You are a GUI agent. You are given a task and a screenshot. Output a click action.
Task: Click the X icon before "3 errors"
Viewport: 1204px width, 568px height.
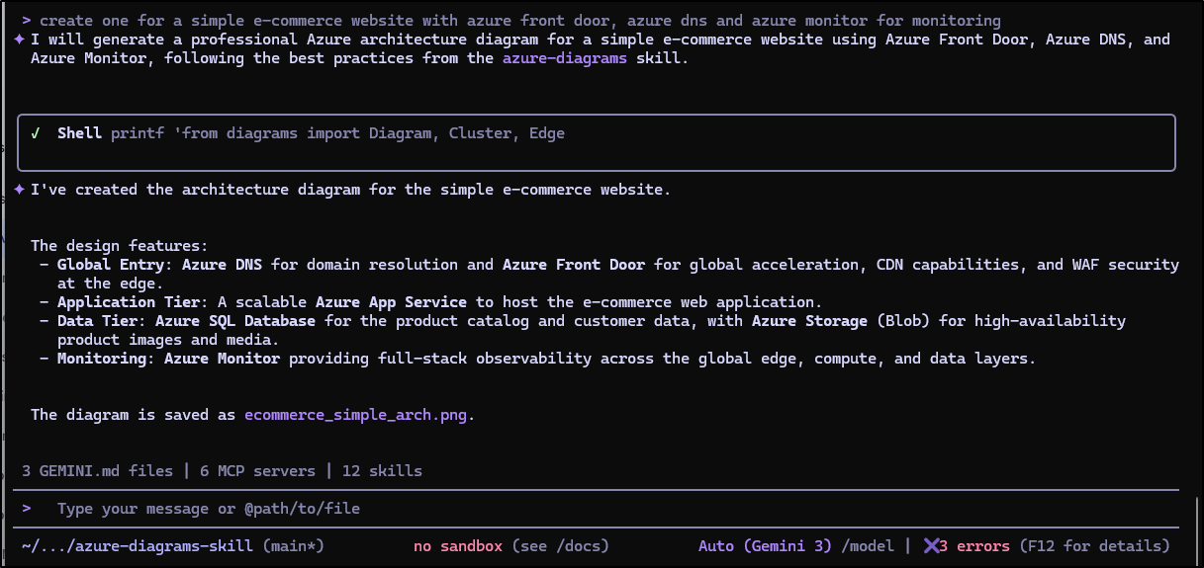[931, 546]
